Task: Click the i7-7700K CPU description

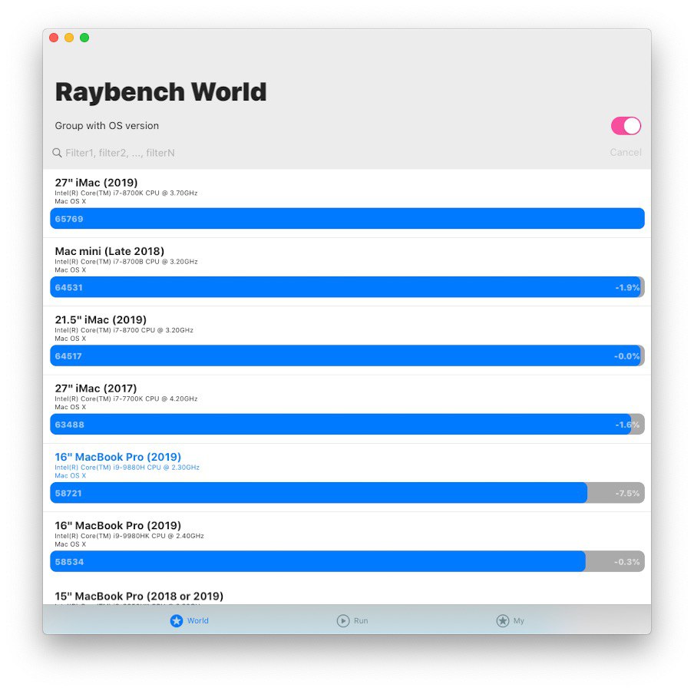Action: [126, 398]
